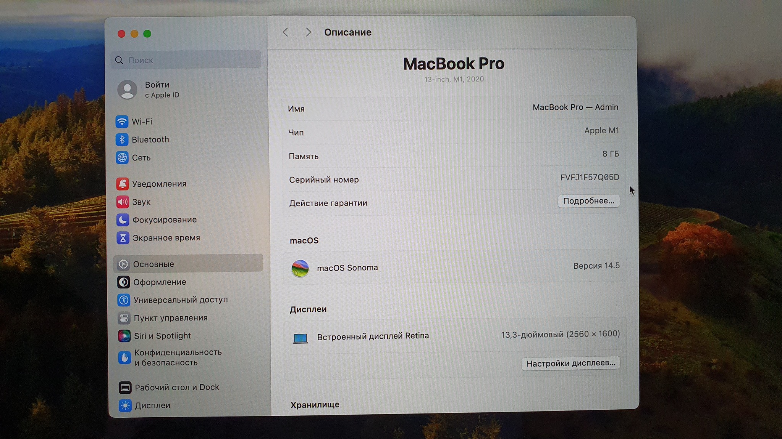Open Рабочий стол и Dock section
Image resolution: width=782 pixels, height=439 pixels.
[177, 387]
